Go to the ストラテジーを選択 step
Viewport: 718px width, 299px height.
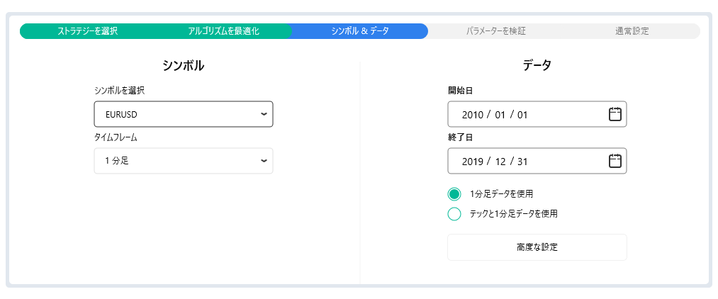tap(87, 31)
